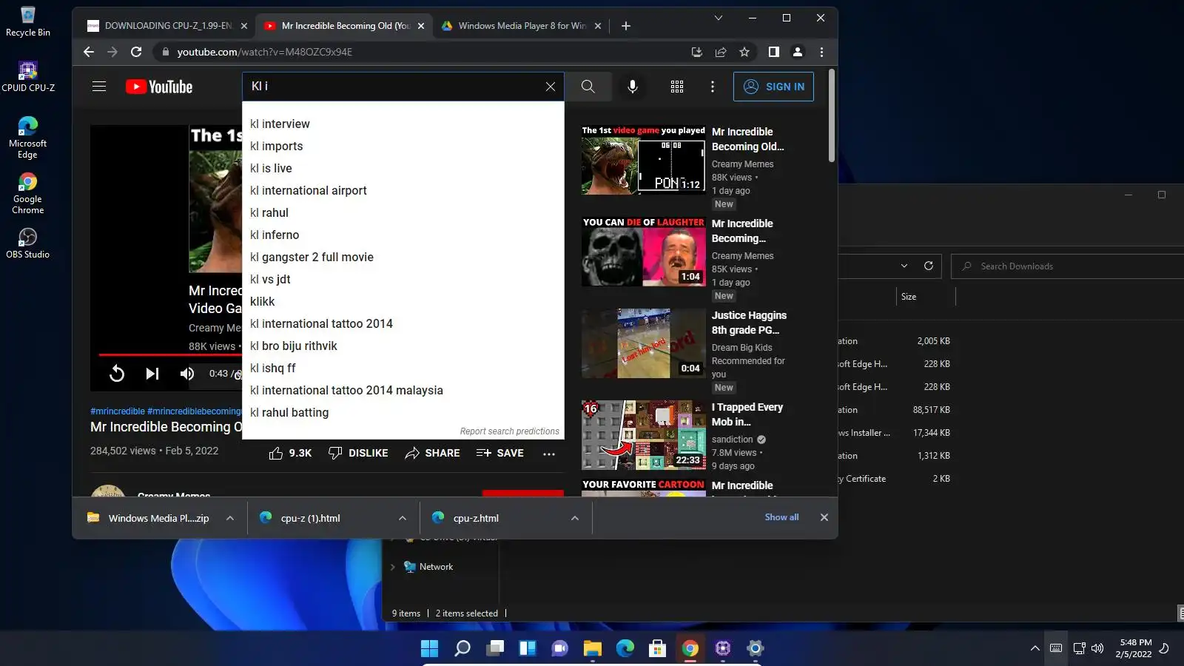Select suggestion 'kl rahul batting'
This screenshot has width=1184, height=666.
(x=403, y=412)
